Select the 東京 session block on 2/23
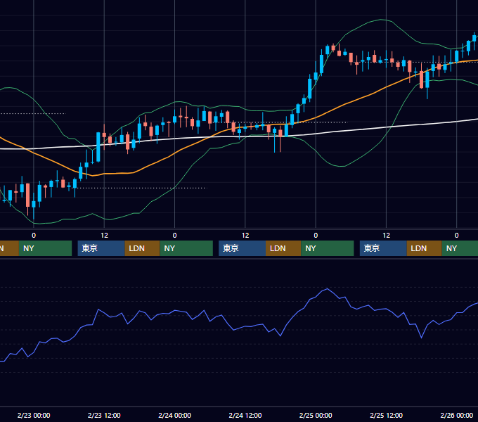Image resolution: width=478 pixels, height=422 pixels. [101, 248]
